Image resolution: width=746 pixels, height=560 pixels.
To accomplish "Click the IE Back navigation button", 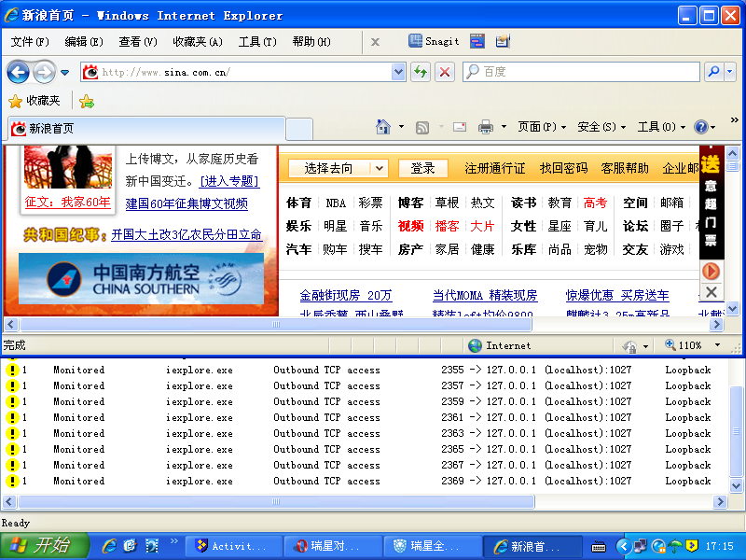I will pyautogui.click(x=18, y=72).
